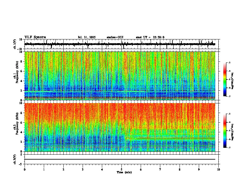Click the ch.2 spectrogram color scale bar
This screenshot has width=246, height=190.
(225, 131)
